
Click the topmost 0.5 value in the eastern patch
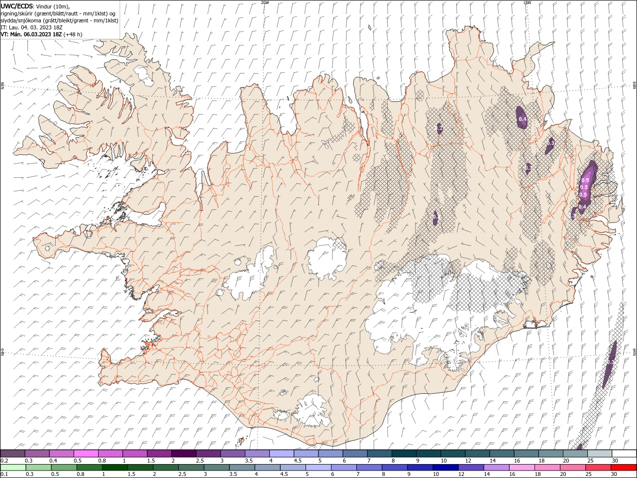coord(586,180)
